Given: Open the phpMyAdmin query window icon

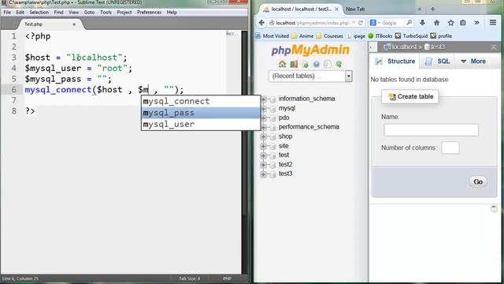Looking at the screenshot, I should 305,64.
